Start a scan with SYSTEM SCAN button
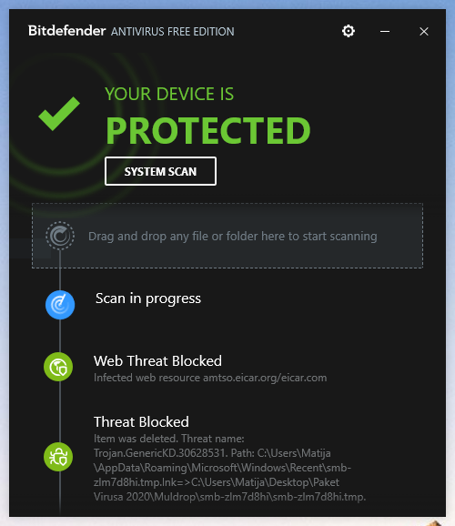455x526 pixels. tap(160, 171)
